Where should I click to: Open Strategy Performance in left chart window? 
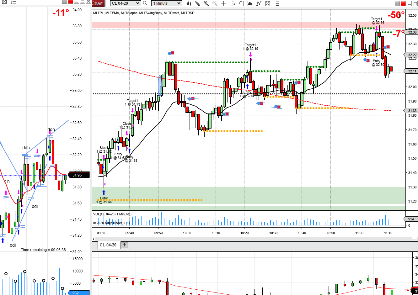pyautogui.click(x=4, y=2)
